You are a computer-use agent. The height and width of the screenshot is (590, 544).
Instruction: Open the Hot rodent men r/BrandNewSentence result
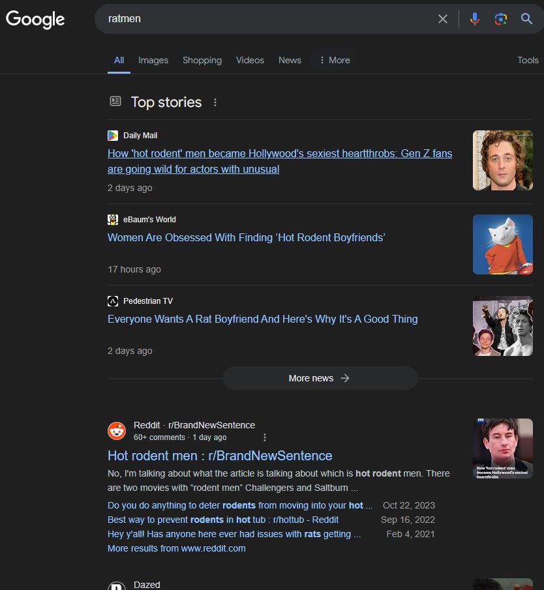tap(220, 456)
